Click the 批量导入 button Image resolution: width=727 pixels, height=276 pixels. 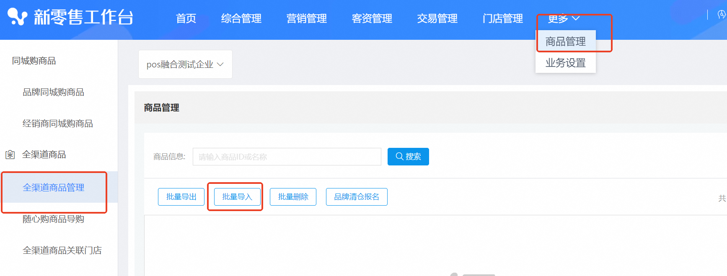(237, 197)
